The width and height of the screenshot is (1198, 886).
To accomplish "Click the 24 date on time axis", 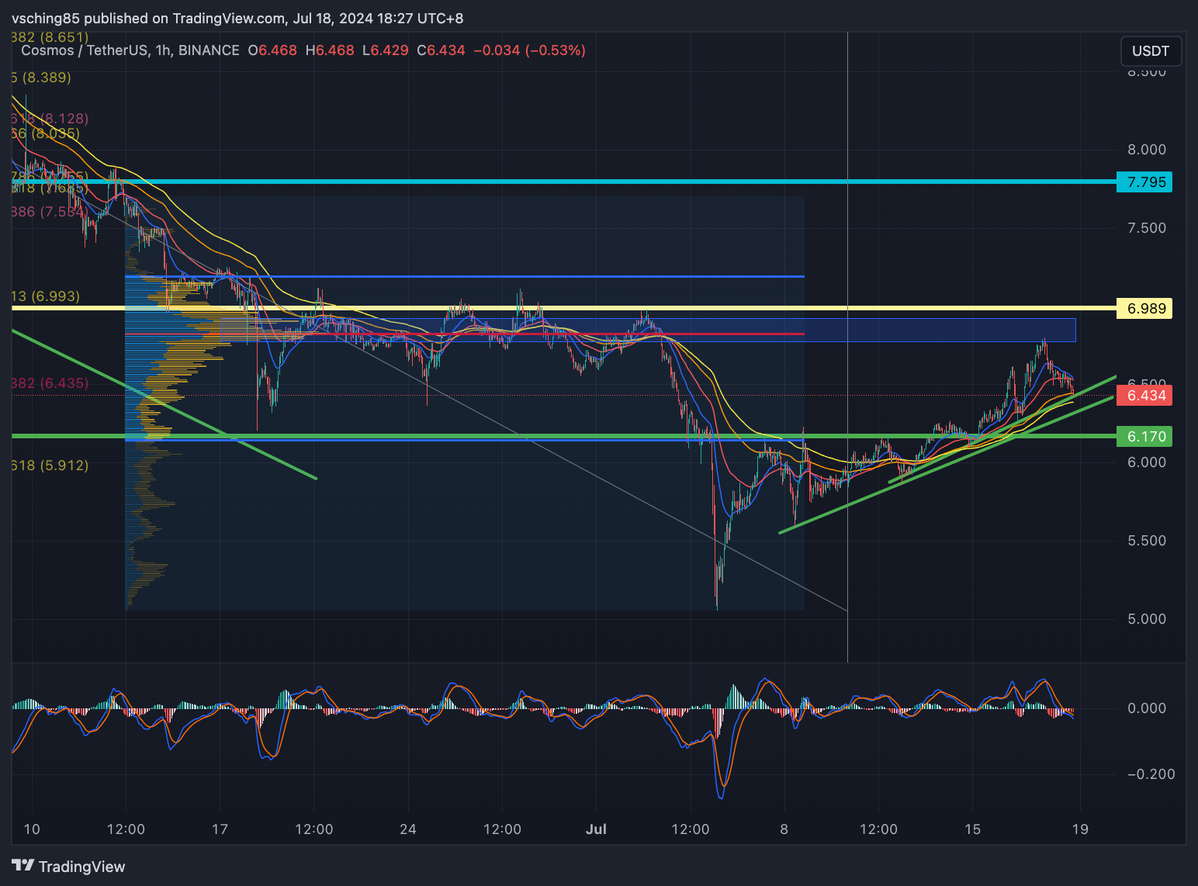I will [x=408, y=829].
